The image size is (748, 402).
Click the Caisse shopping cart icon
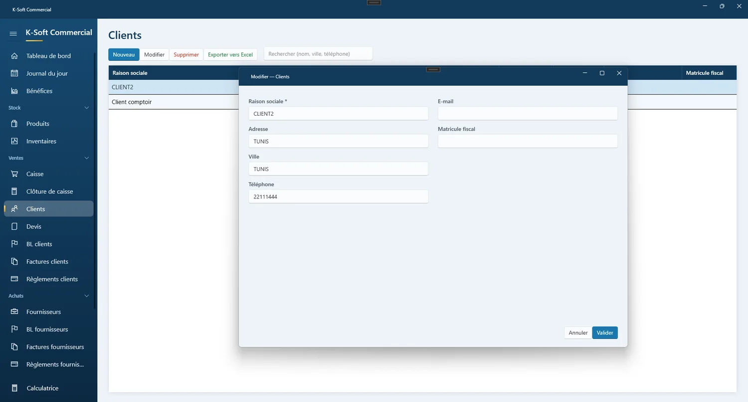pyautogui.click(x=14, y=174)
